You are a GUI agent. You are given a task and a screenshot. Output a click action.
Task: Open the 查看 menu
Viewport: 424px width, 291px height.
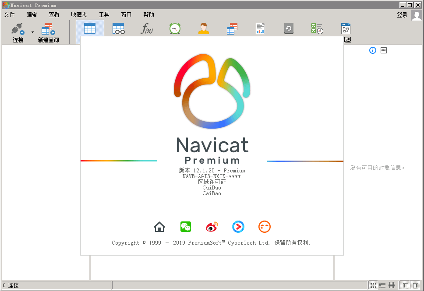54,14
